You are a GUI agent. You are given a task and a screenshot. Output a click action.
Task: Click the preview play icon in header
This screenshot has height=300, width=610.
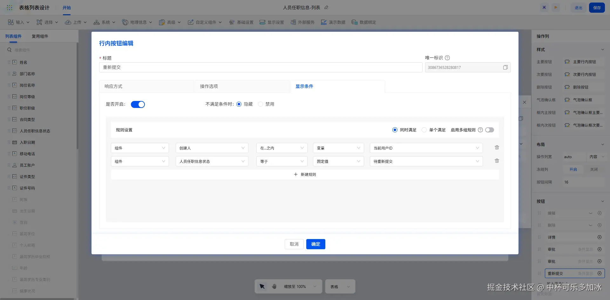556,7
